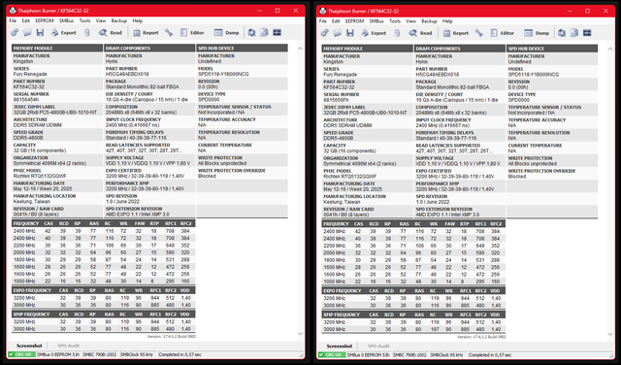The image size is (621, 365).
Task: Click the chain link icon in right window toolbar
Action: click(324, 33)
